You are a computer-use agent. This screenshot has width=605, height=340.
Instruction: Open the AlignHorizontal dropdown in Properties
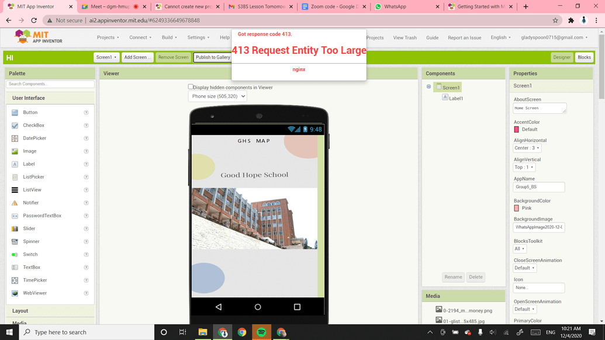[526, 148]
